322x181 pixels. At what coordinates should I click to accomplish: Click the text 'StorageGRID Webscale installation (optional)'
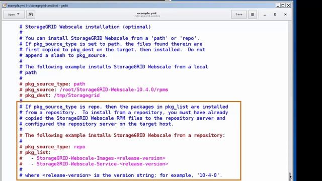pyautogui.click(x=88, y=27)
